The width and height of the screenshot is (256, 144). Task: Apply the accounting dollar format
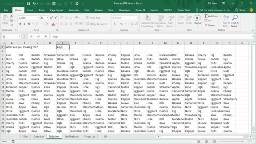click(x=115, y=24)
